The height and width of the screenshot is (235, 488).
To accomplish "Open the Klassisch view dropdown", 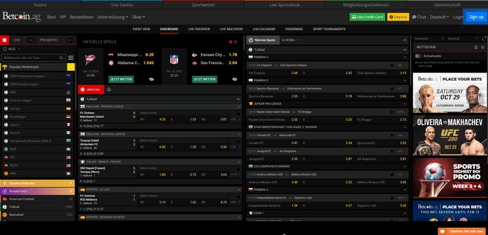I will [428, 38].
